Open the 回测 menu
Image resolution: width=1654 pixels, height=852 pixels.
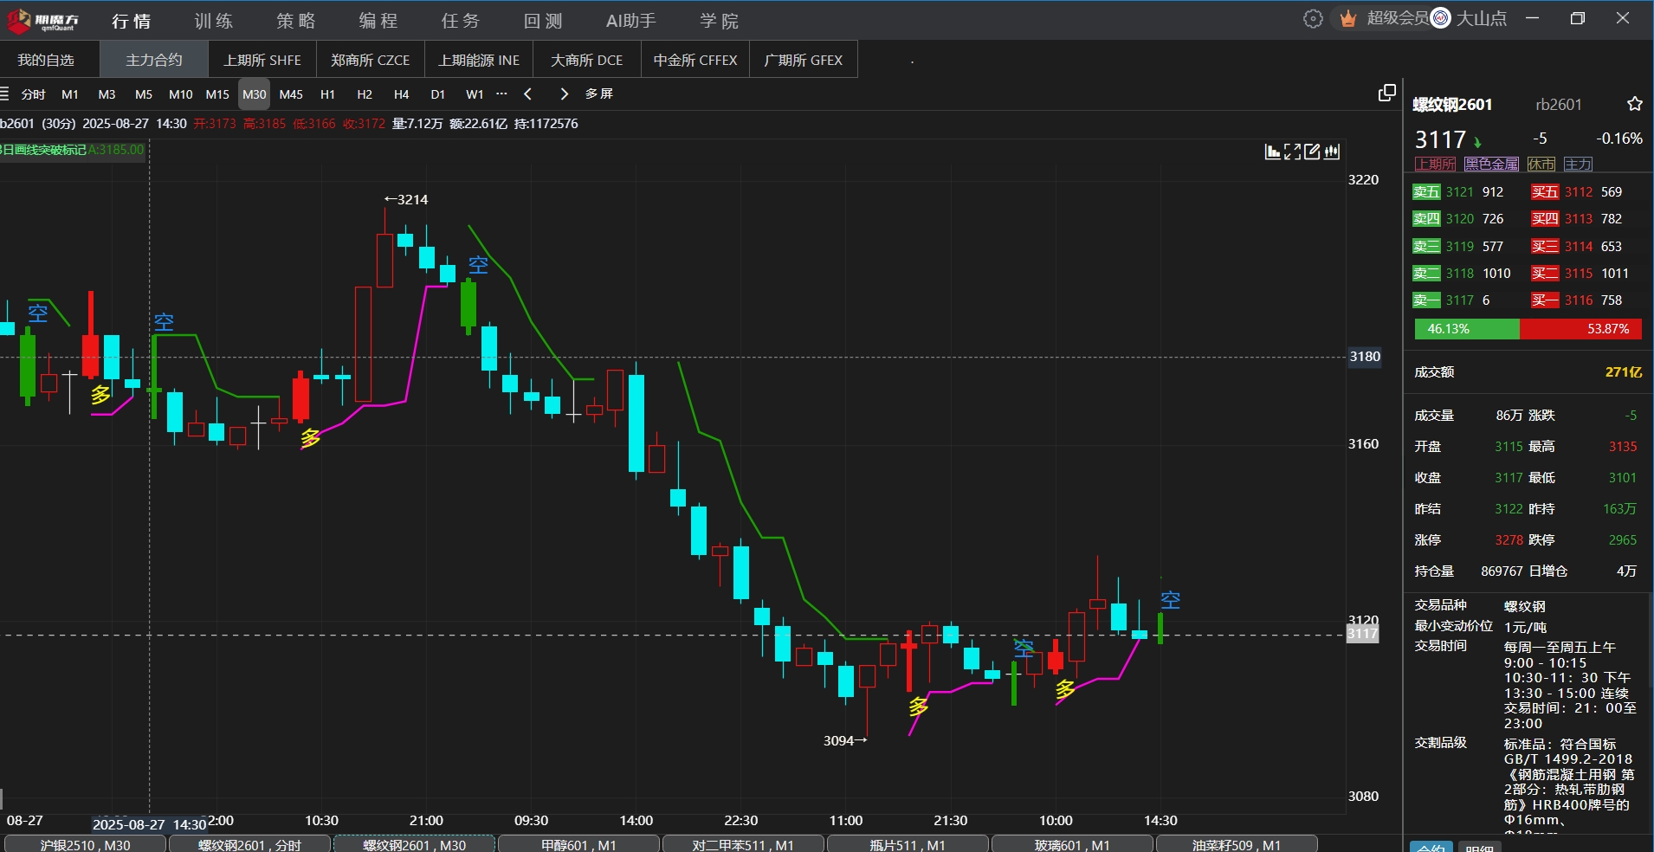point(543,21)
